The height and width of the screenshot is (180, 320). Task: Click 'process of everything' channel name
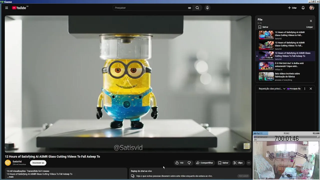pyautogui.click(x=283, y=80)
